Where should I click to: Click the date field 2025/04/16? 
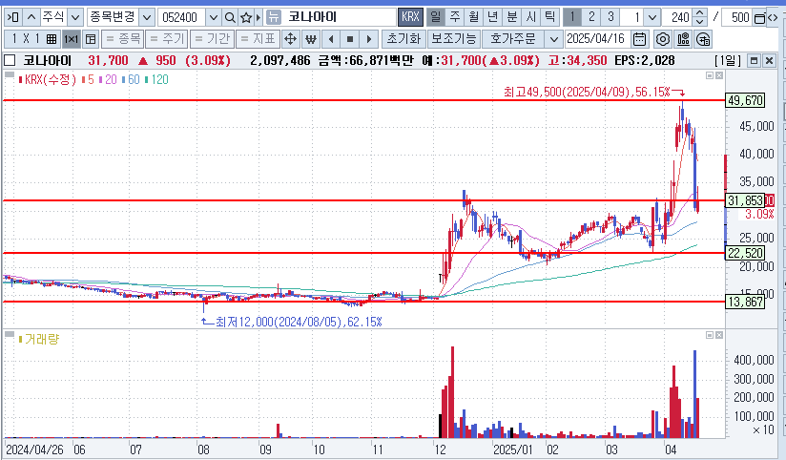tap(597, 38)
